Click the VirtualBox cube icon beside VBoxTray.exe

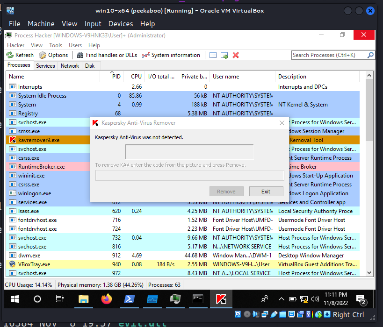pyautogui.click(x=12, y=264)
